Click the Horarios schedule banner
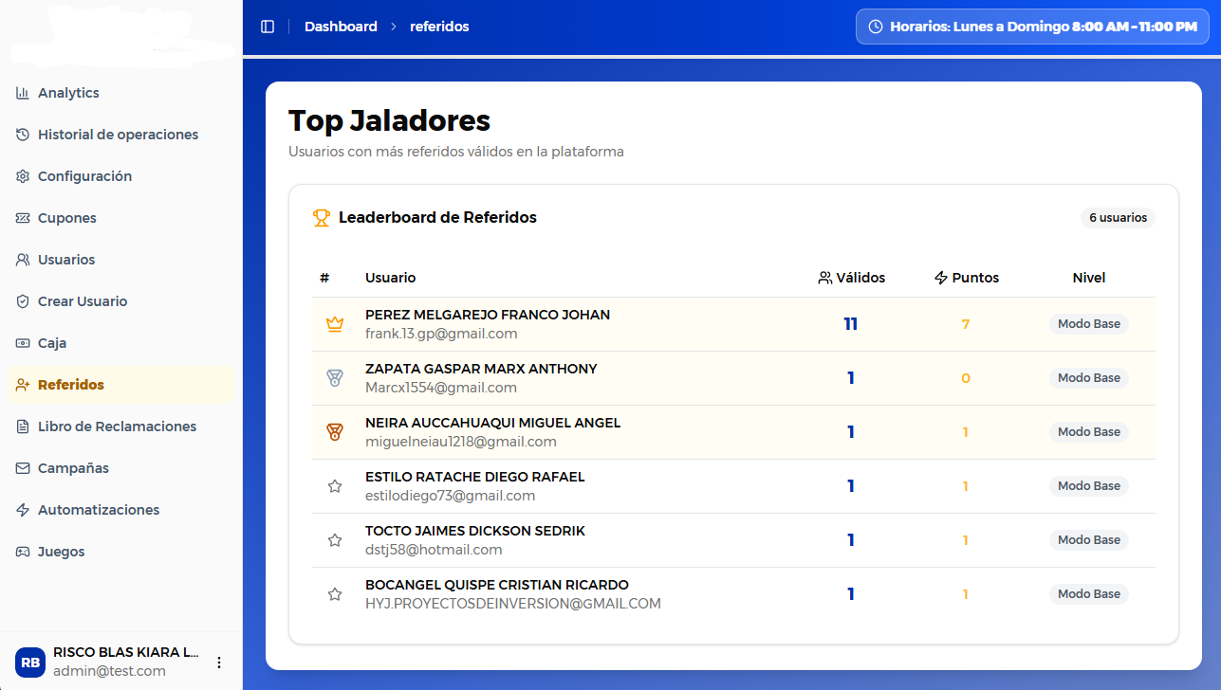 1032,27
